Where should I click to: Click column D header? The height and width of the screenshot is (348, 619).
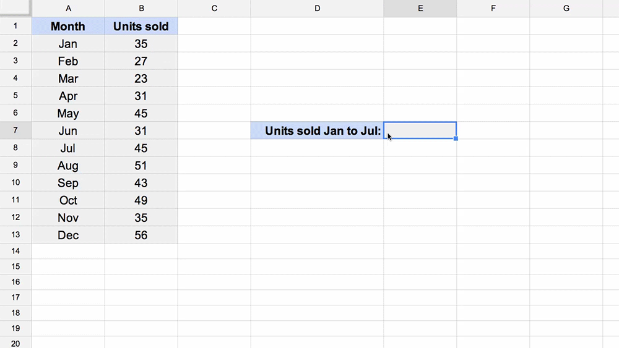coord(317,8)
